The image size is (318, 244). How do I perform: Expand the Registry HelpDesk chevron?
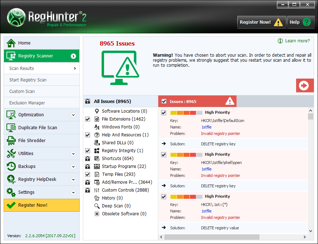pos(74,180)
